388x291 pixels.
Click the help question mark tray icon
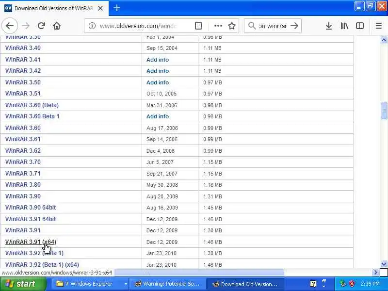pyautogui.click(x=313, y=284)
